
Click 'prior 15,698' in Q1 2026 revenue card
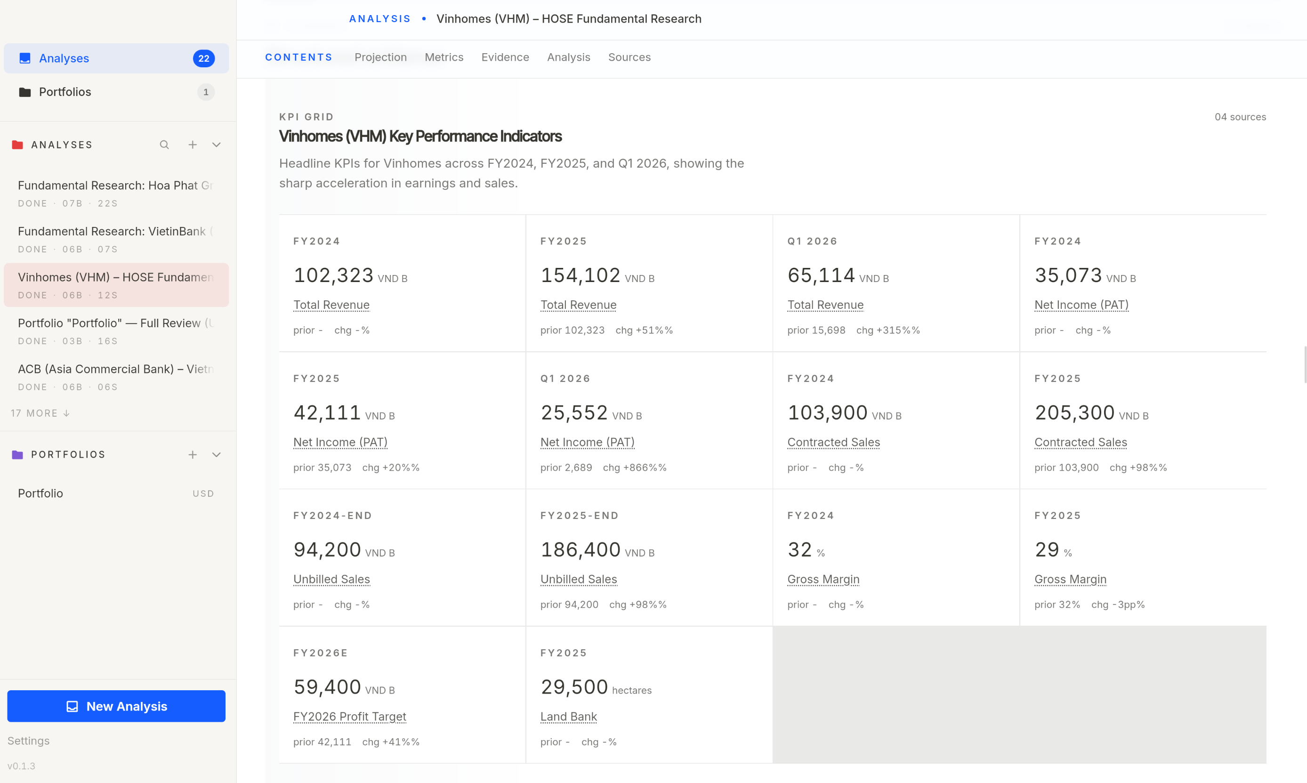click(x=816, y=331)
